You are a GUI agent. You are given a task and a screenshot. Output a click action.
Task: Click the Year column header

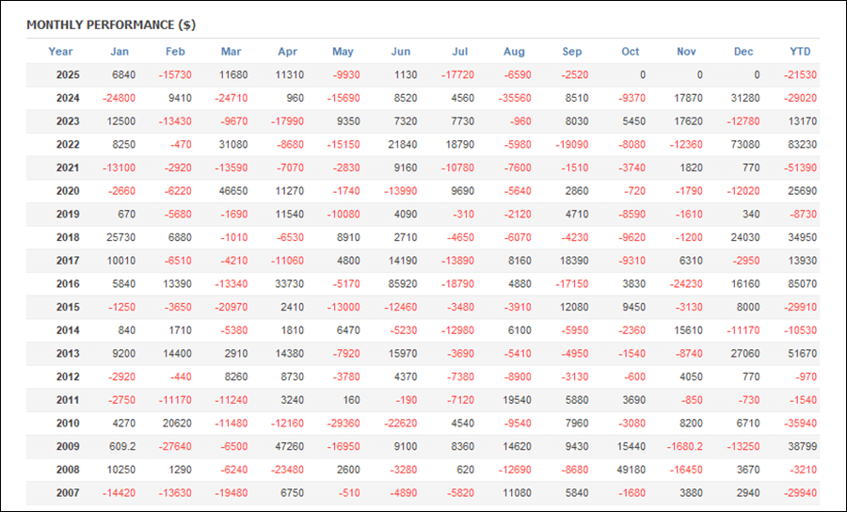(x=60, y=52)
